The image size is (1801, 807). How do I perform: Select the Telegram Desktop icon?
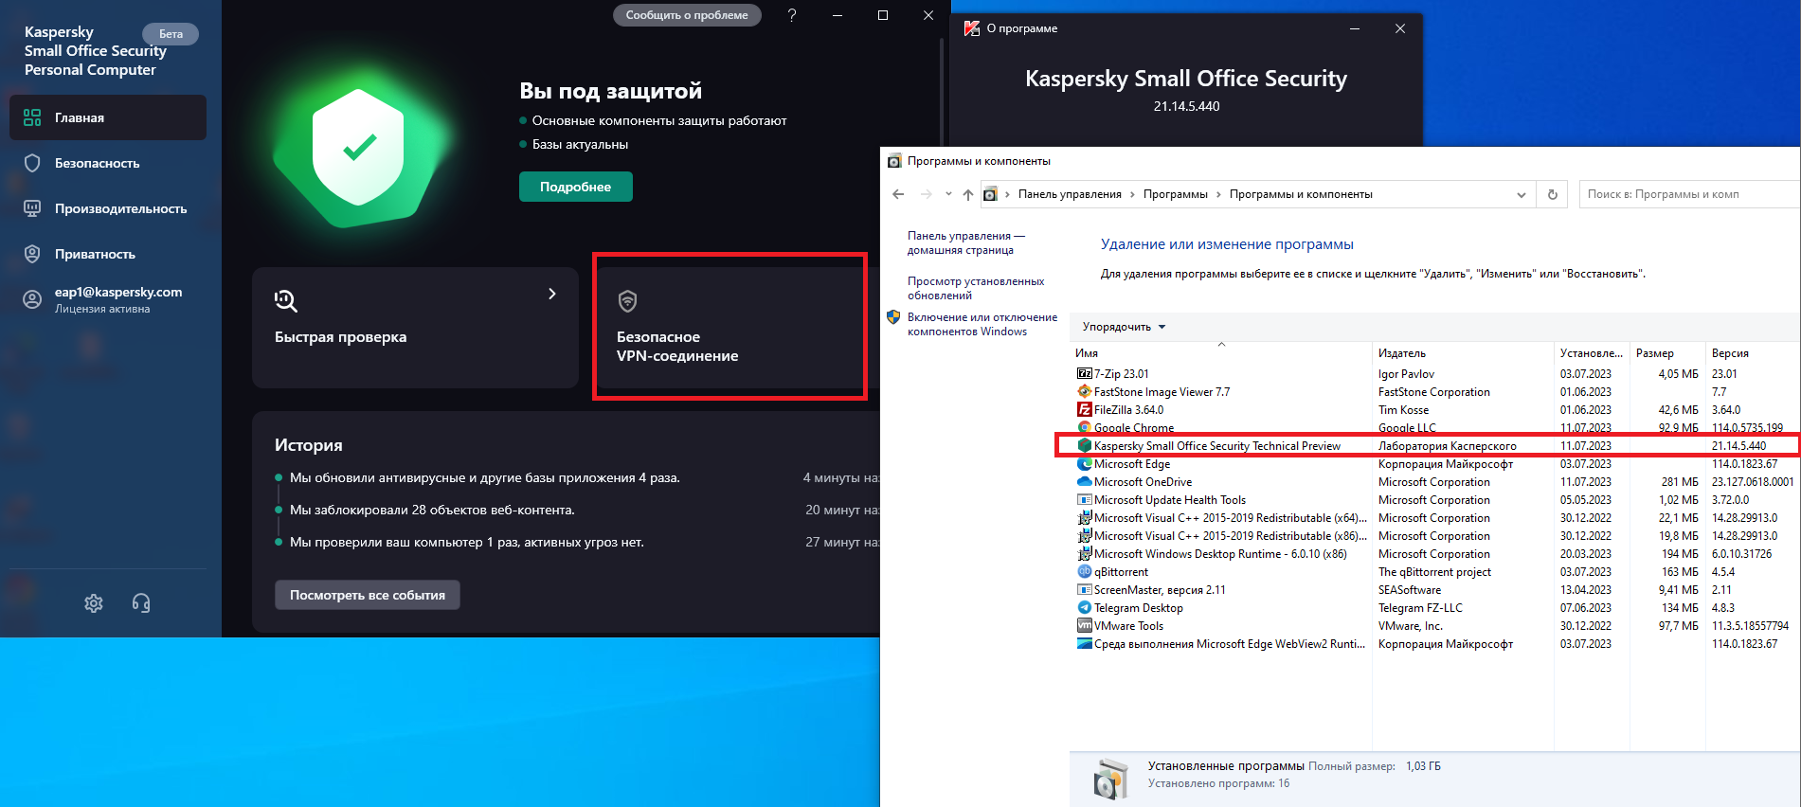[x=1085, y=607]
